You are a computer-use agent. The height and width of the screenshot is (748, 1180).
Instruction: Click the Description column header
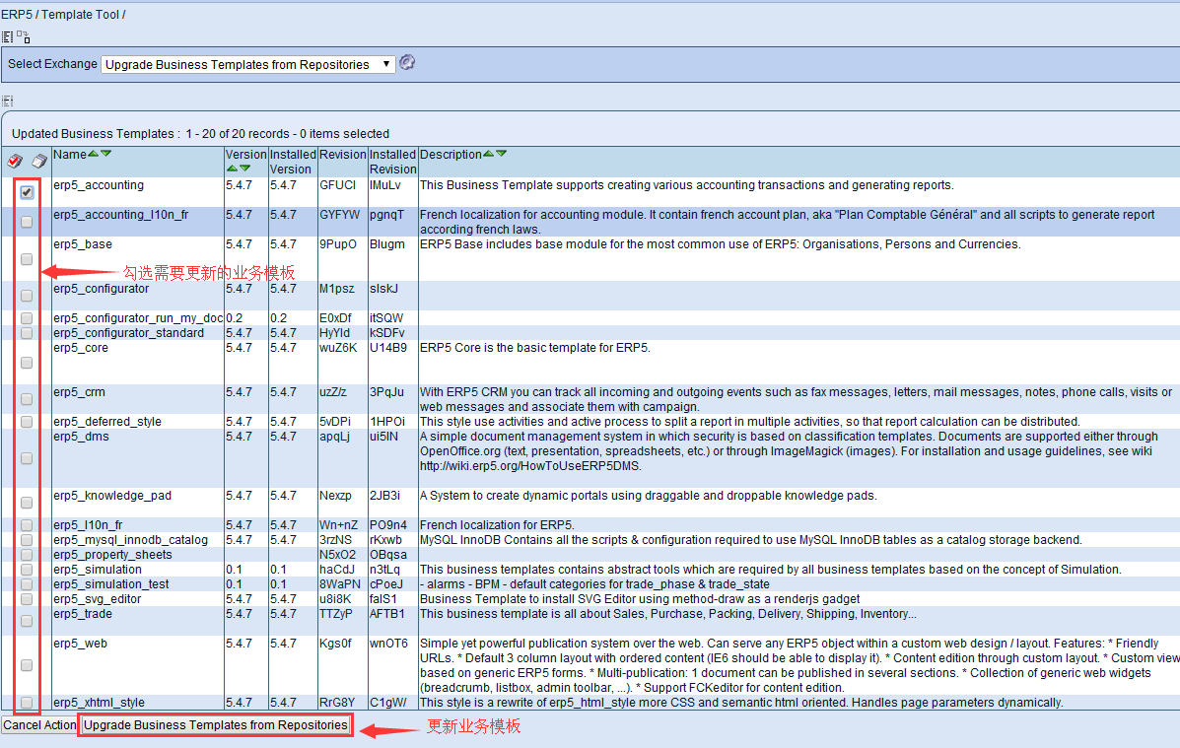click(x=451, y=155)
